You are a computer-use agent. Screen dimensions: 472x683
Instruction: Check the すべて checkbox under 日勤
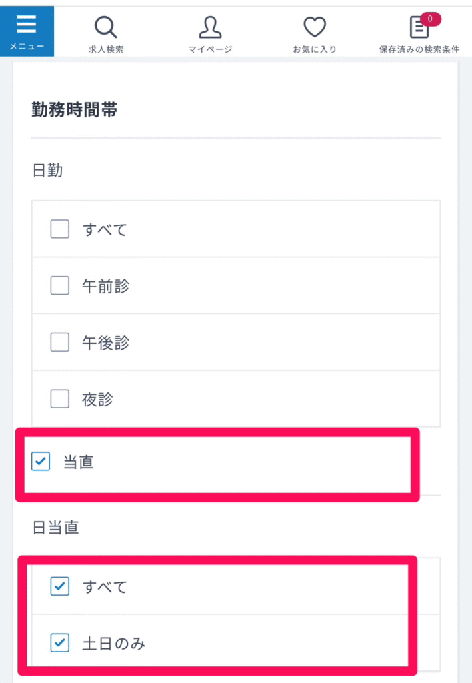pyautogui.click(x=60, y=230)
